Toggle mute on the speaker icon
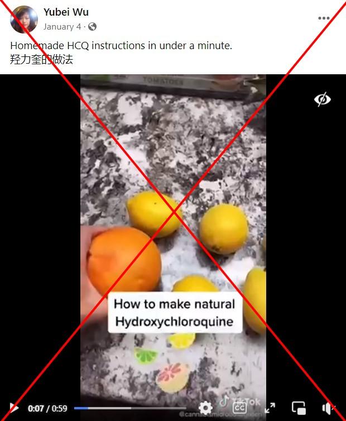The image size is (346, 421). (x=329, y=408)
